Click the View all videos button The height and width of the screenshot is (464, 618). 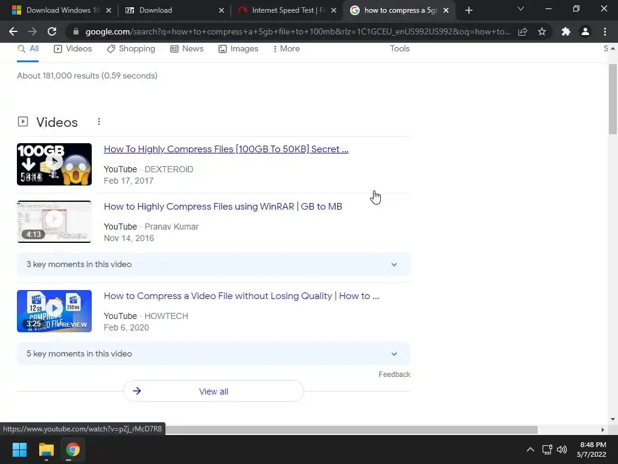click(213, 391)
